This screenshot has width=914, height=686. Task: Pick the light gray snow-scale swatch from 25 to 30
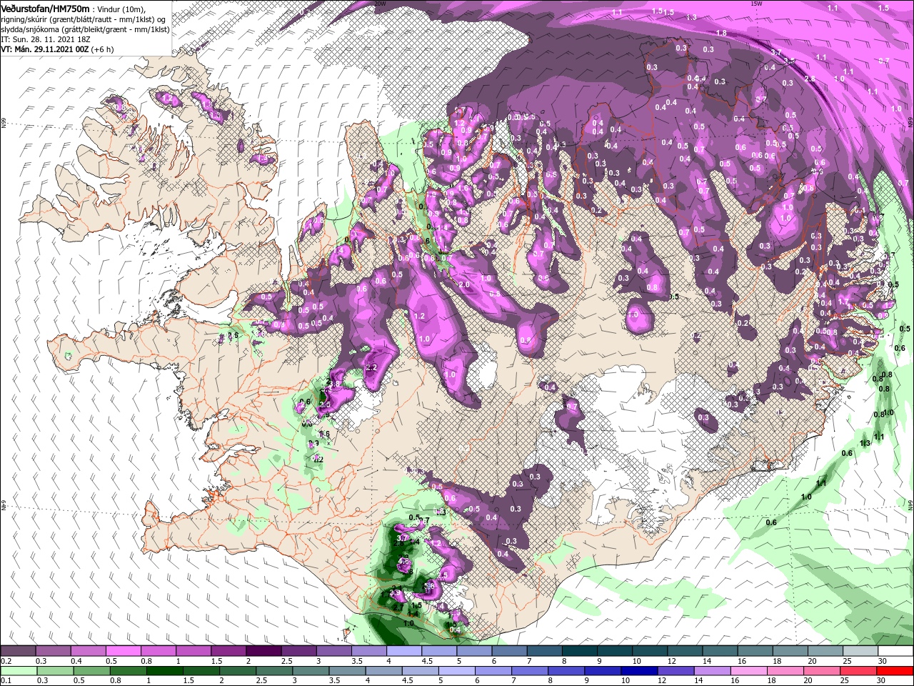(x=860, y=651)
